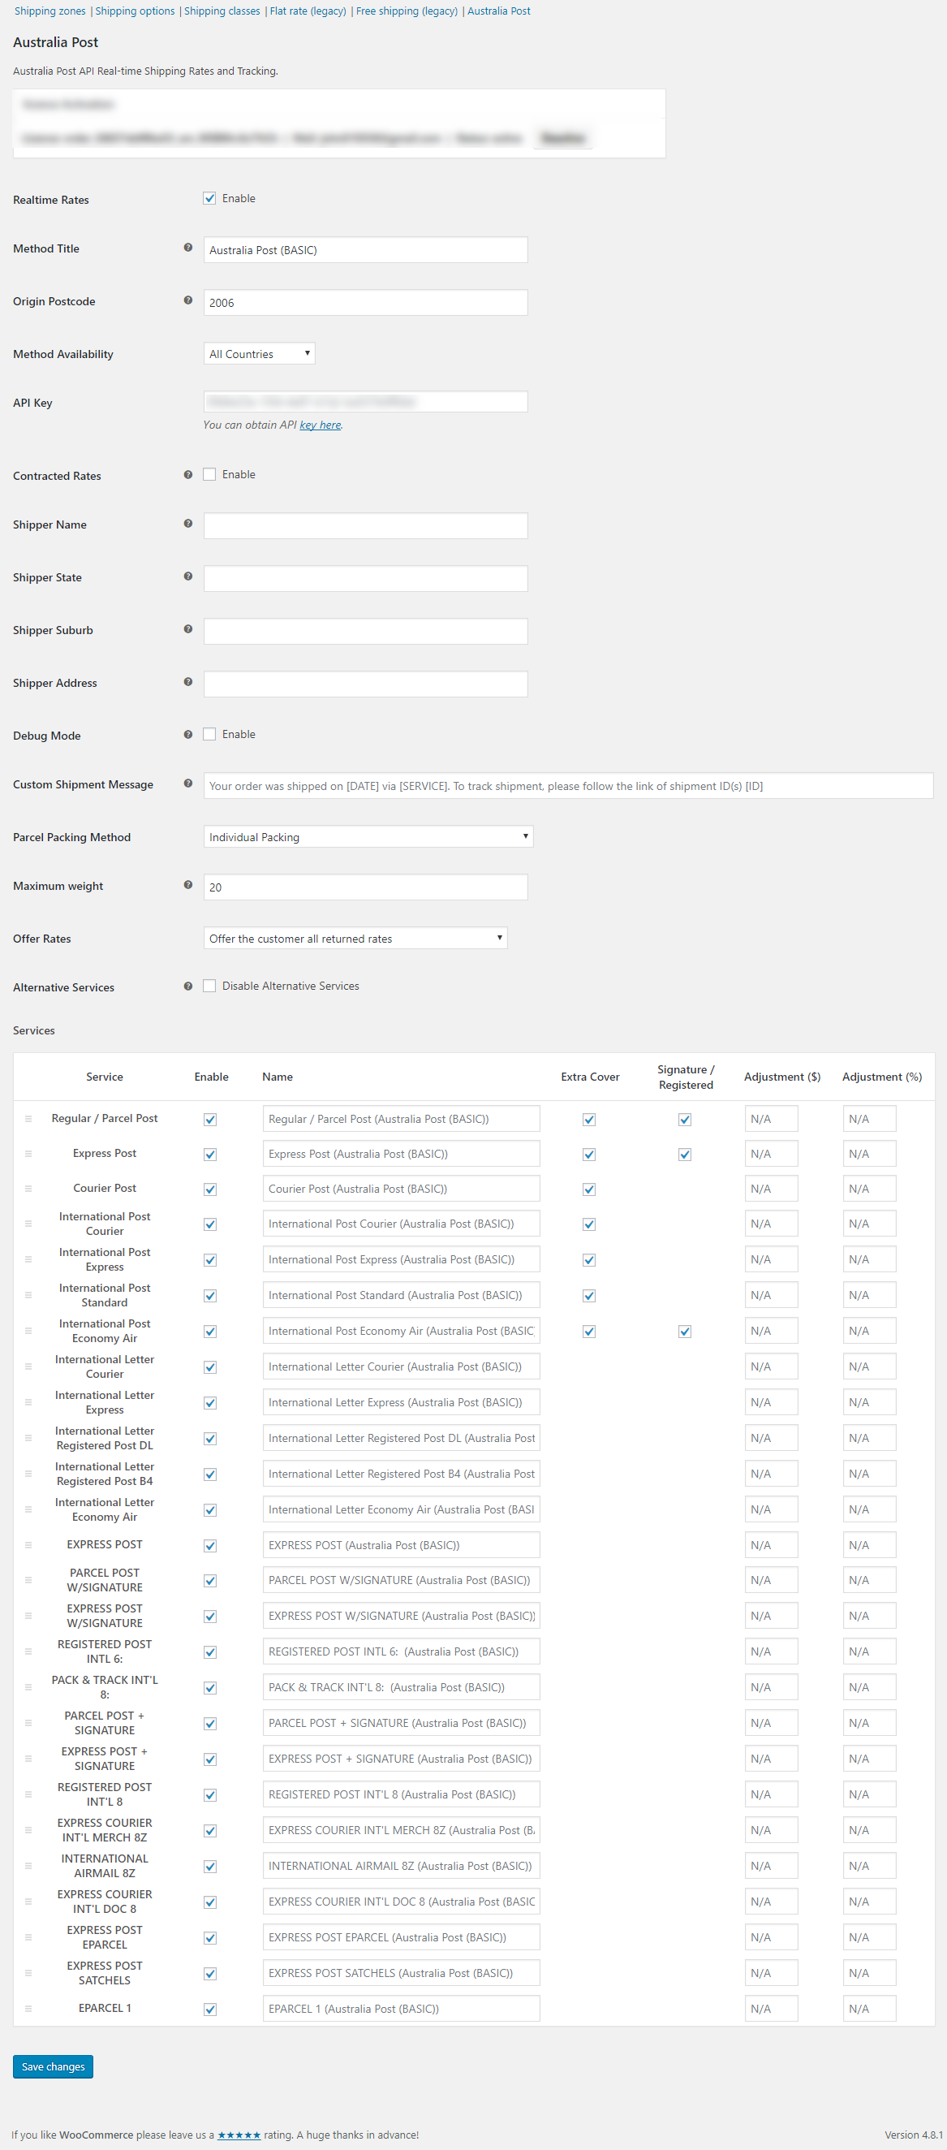Click drag handle for INTERNATIONAL AIRMAIL 8Z
Image resolution: width=947 pixels, height=2150 pixels.
[28, 1866]
